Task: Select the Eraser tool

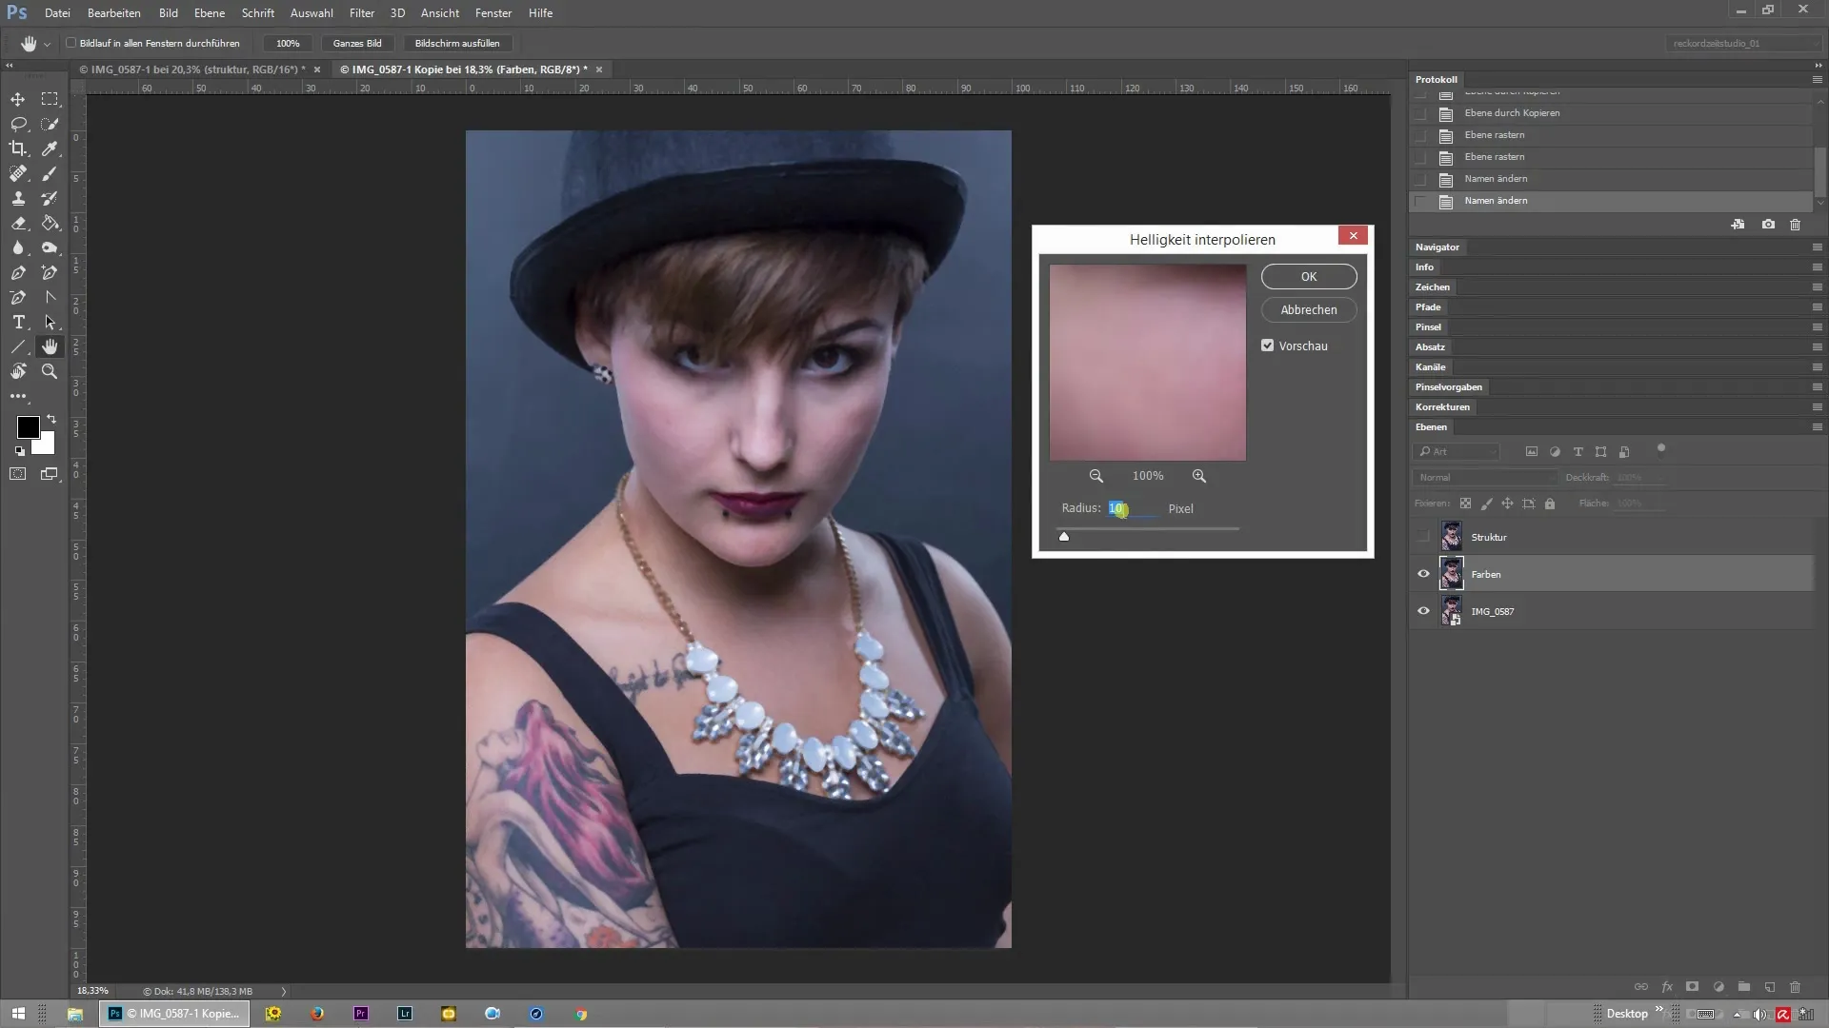Action: (18, 223)
